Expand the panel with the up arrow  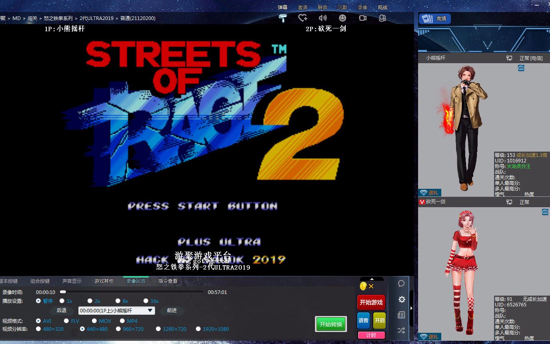coord(372,279)
